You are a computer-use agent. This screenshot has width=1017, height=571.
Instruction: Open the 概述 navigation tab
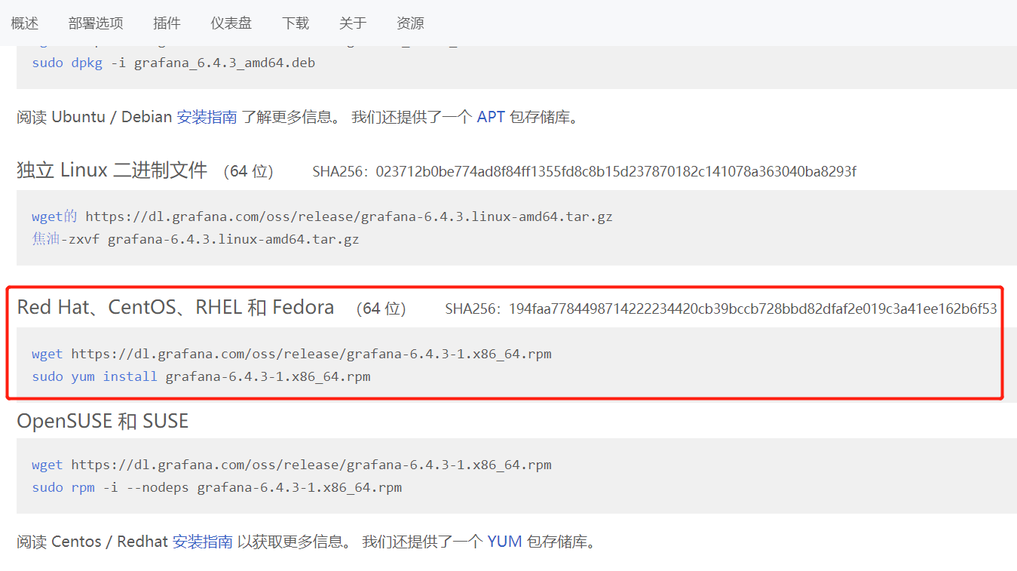tap(24, 23)
